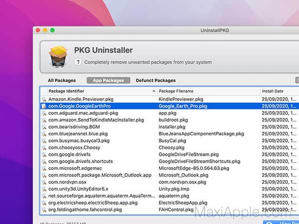Click the app.pkg filename for adguard

(167, 113)
